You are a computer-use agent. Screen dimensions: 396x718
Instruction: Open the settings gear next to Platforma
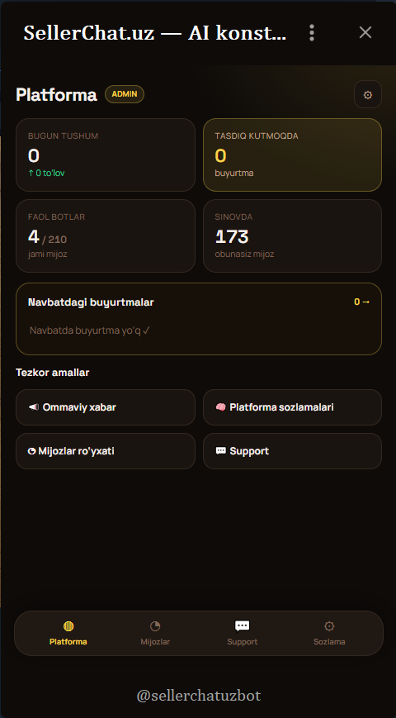click(x=368, y=95)
